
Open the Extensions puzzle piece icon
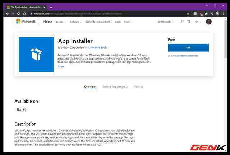tap(206, 14)
